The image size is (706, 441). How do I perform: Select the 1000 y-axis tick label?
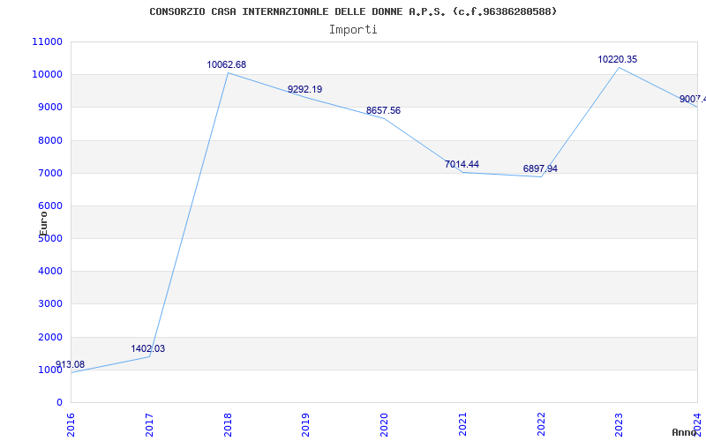pyautogui.click(x=49, y=370)
